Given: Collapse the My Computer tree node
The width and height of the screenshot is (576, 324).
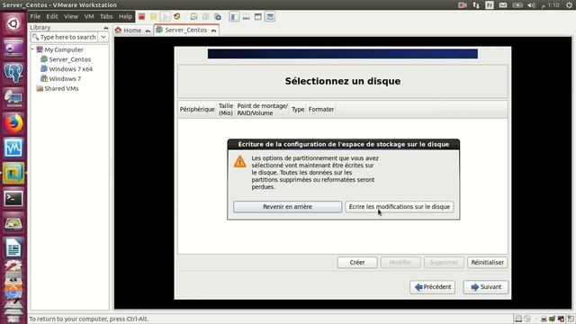Looking at the screenshot, I should point(32,49).
